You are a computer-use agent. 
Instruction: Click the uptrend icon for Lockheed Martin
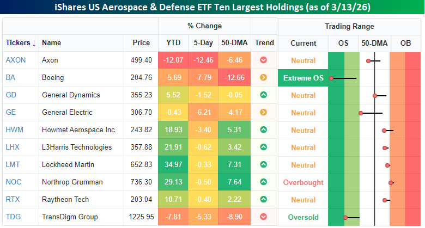[264, 165]
